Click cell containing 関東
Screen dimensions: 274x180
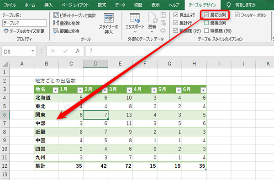tap(47, 115)
